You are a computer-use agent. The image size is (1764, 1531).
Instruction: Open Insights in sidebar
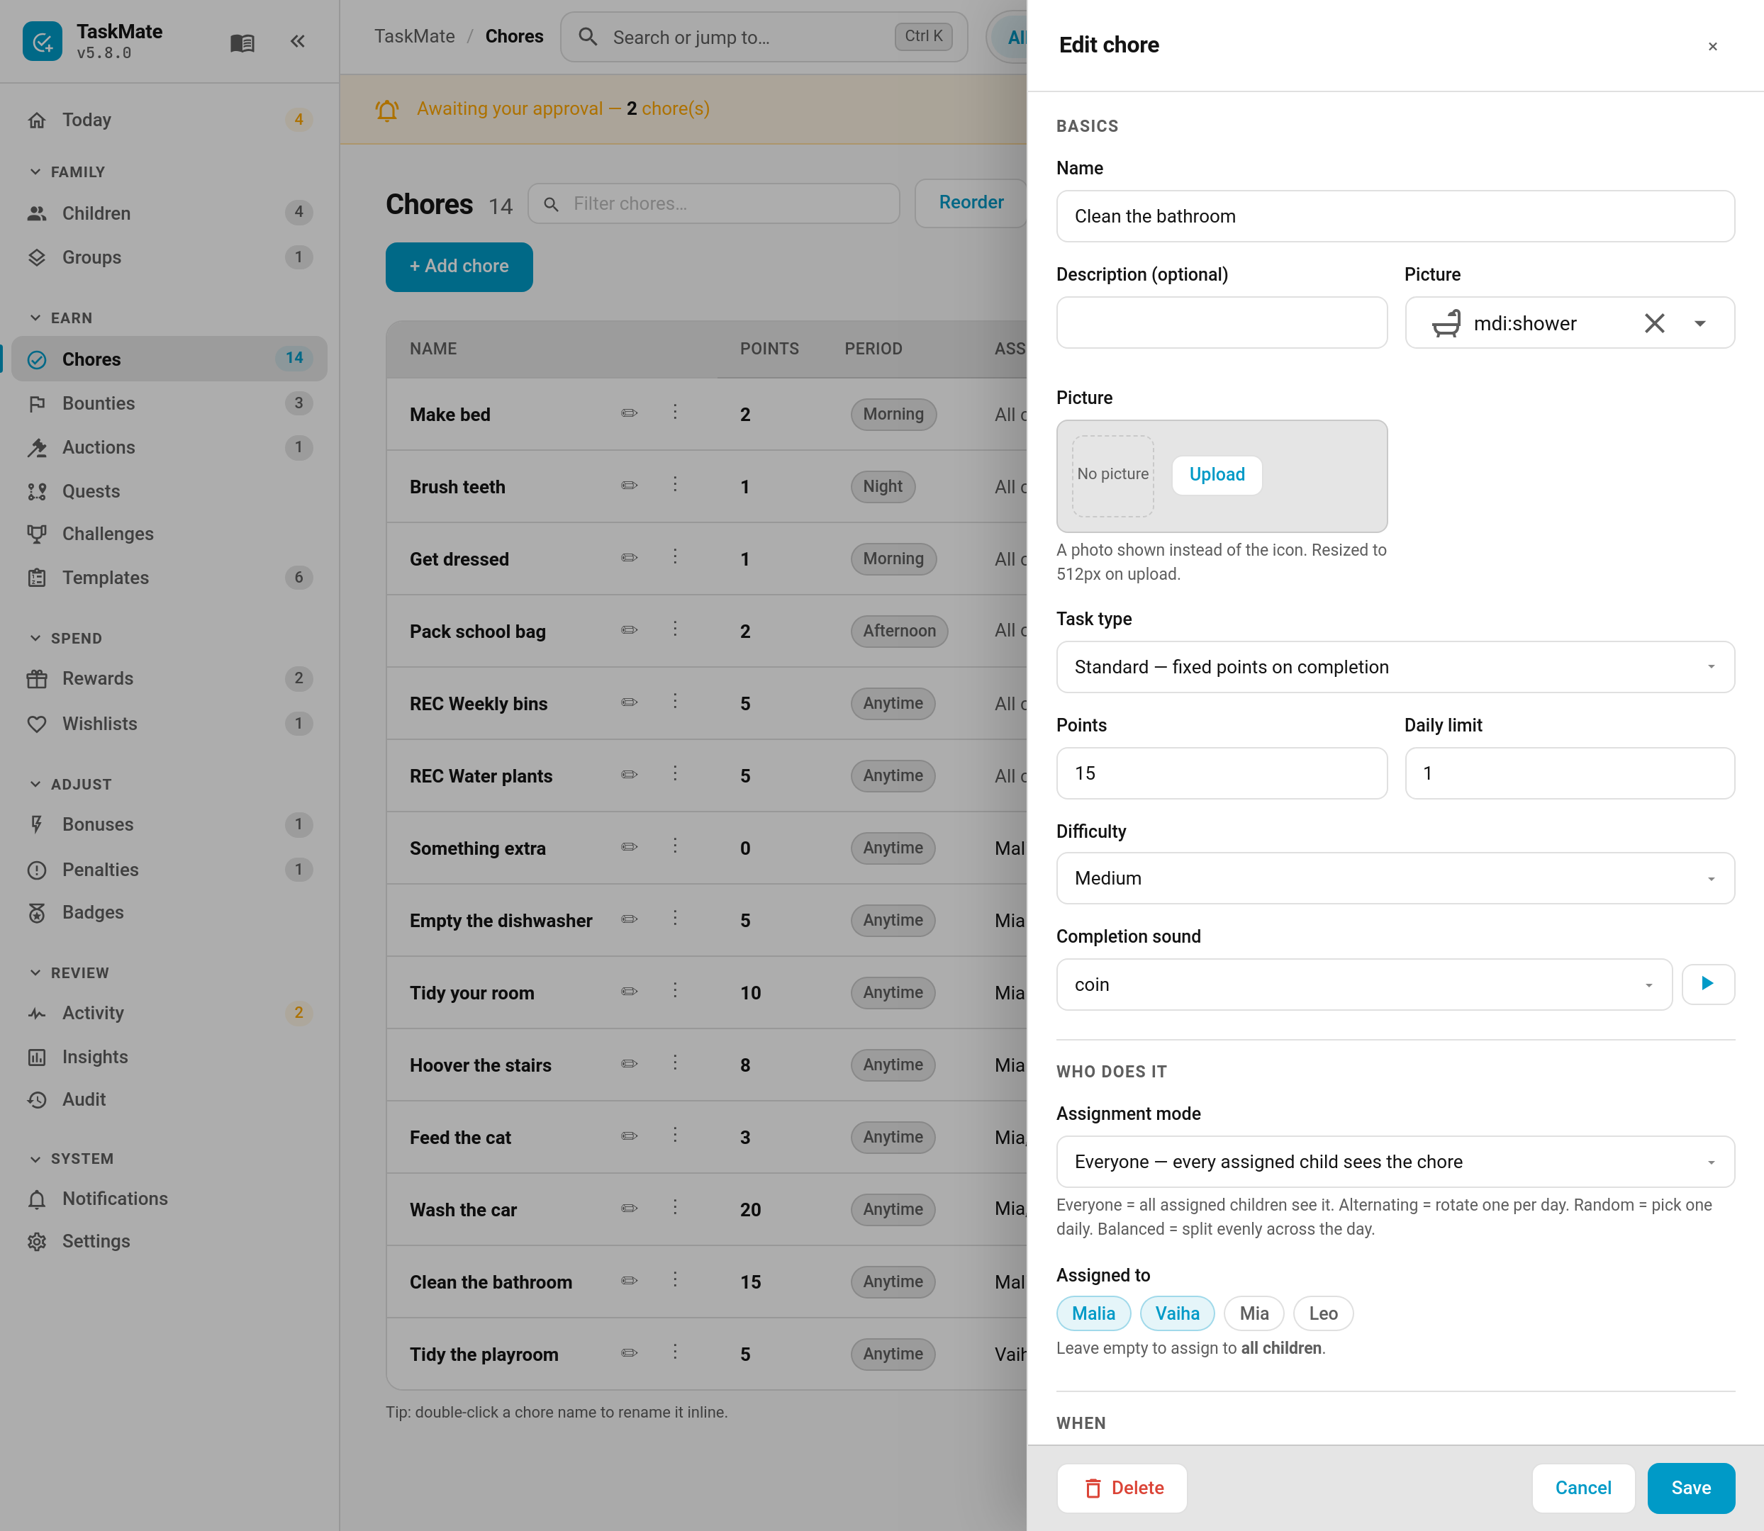click(169, 1057)
